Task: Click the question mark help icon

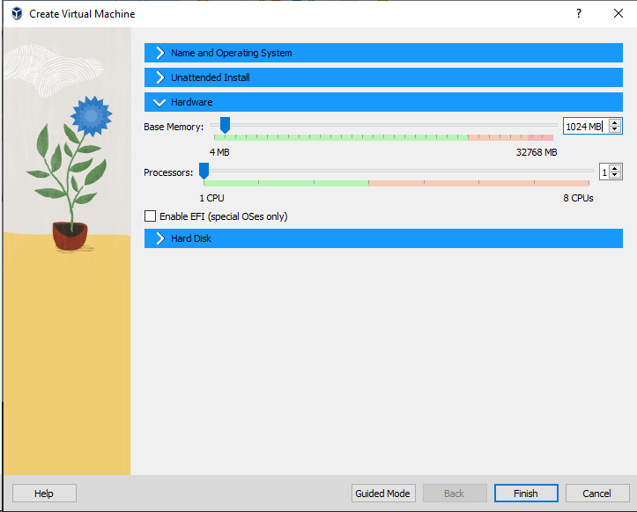Action: (x=579, y=14)
